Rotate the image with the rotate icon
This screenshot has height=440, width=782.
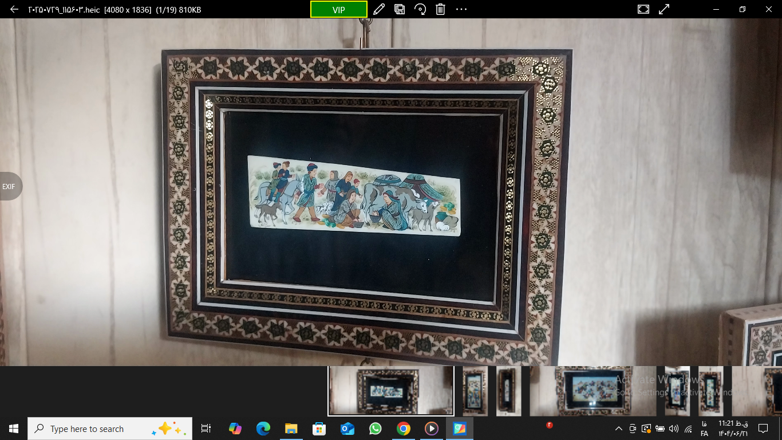(x=420, y=9)
